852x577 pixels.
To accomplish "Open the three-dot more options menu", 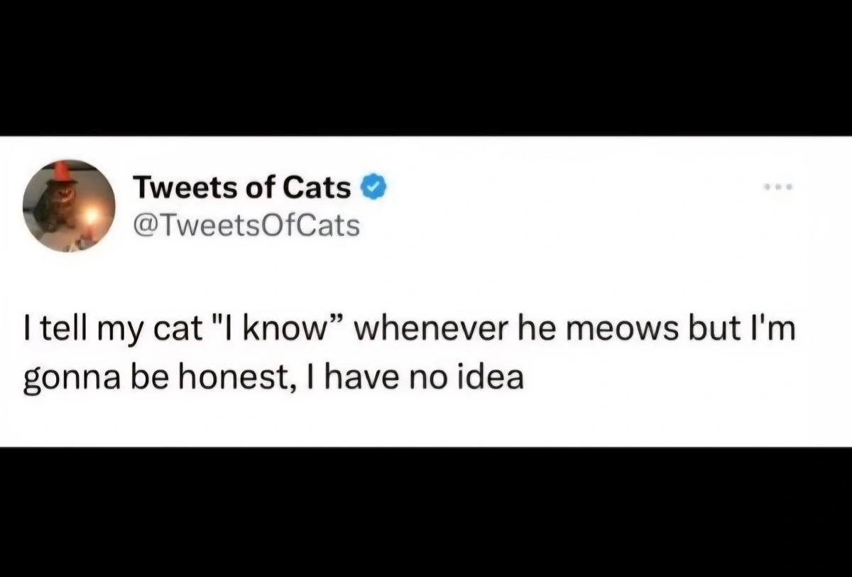I will 779,188.
